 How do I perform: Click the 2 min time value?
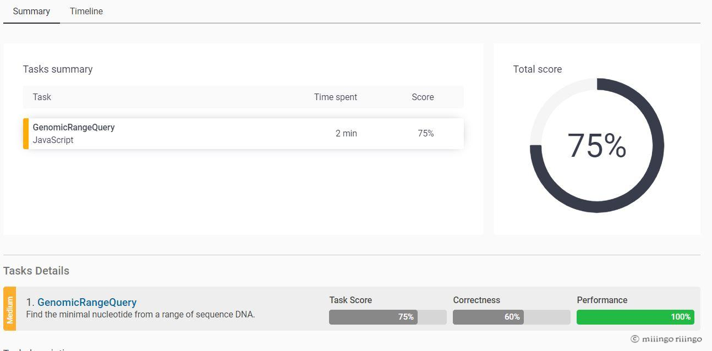click(x=346, y=133)
